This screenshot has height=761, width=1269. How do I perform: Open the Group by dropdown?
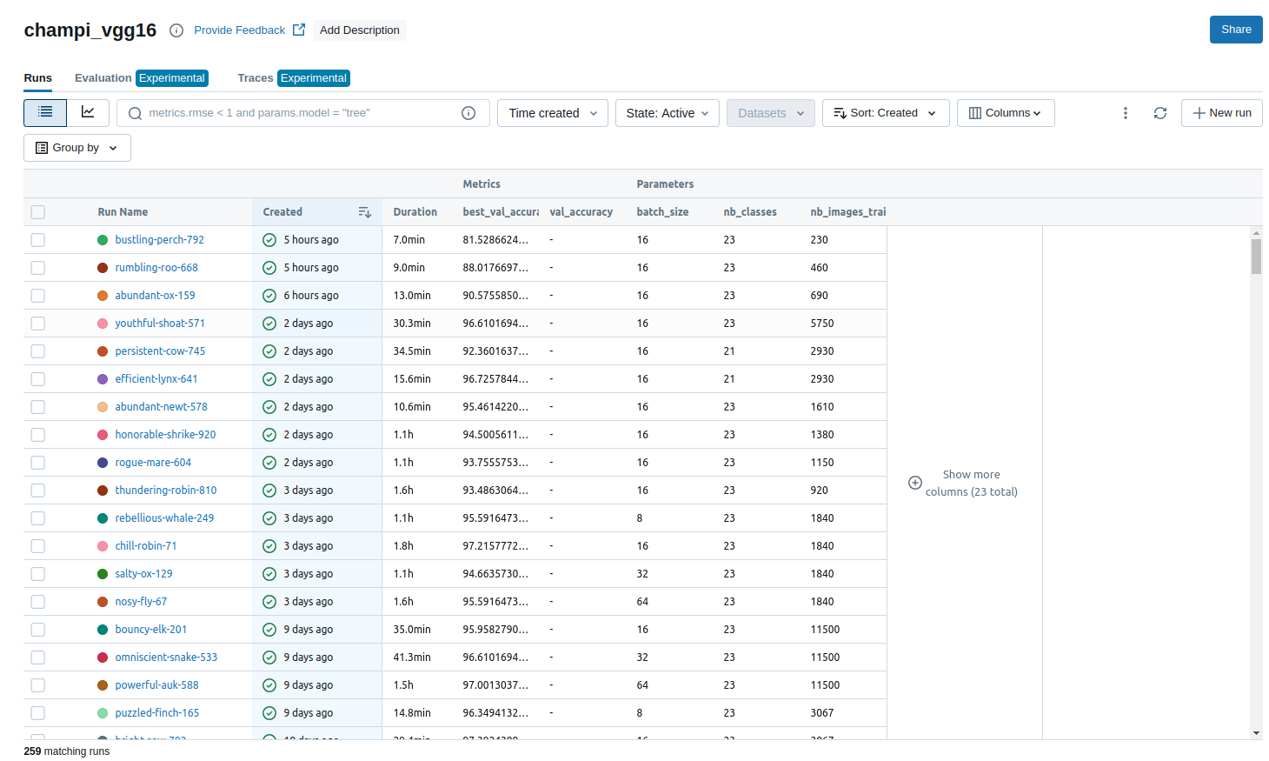point(77,148)
